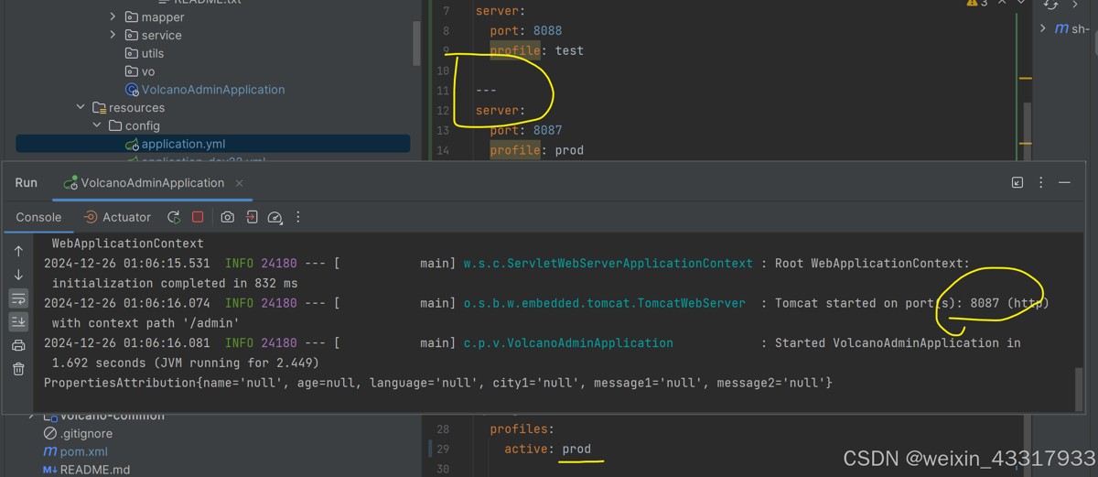Click the down arrow icon in console sidebar
This screenshot has height=477, width=1098.
tap(18, 275)
